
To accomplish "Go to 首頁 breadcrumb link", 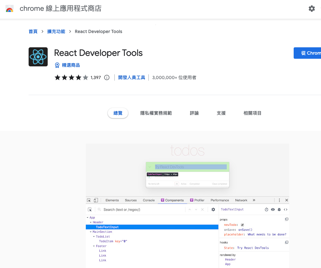I will click(x=33, y=31).
